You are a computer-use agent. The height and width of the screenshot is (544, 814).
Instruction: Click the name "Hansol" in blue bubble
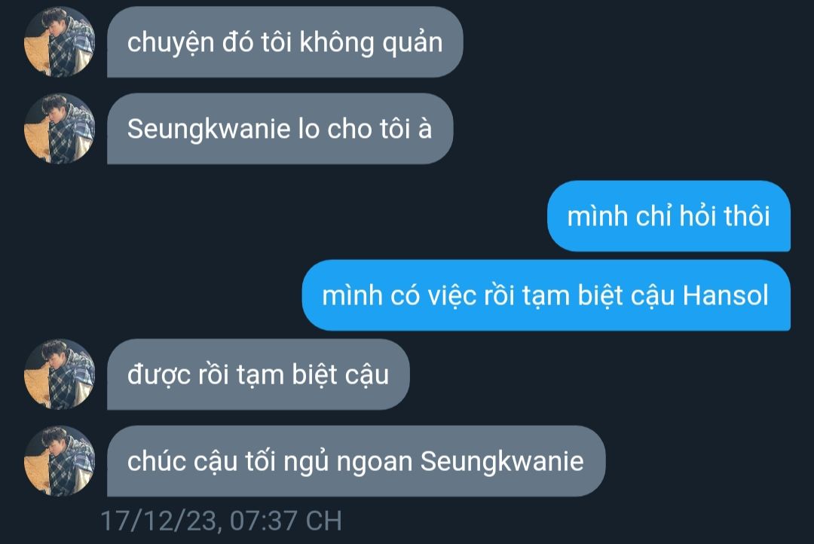pyautogui.click(x=725, y=295)
